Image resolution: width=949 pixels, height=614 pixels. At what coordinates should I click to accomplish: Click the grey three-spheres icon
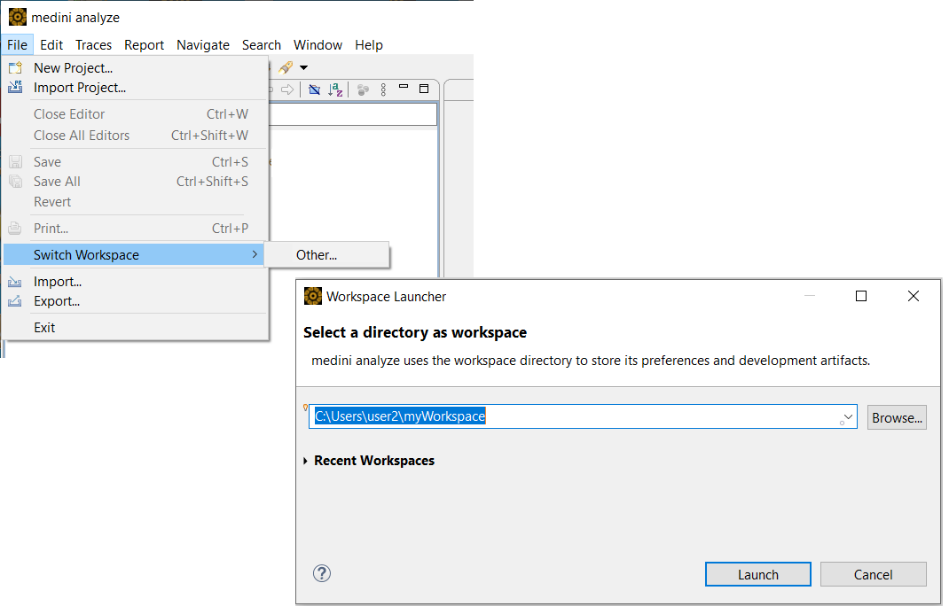pyautogui.click(x=363, y=90)
